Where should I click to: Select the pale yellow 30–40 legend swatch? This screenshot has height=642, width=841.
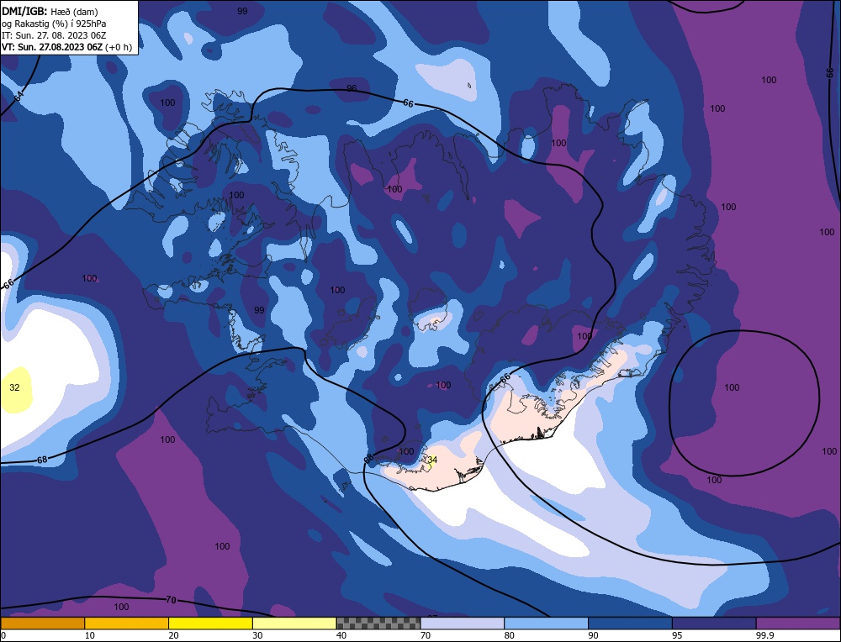coord(294,624)
